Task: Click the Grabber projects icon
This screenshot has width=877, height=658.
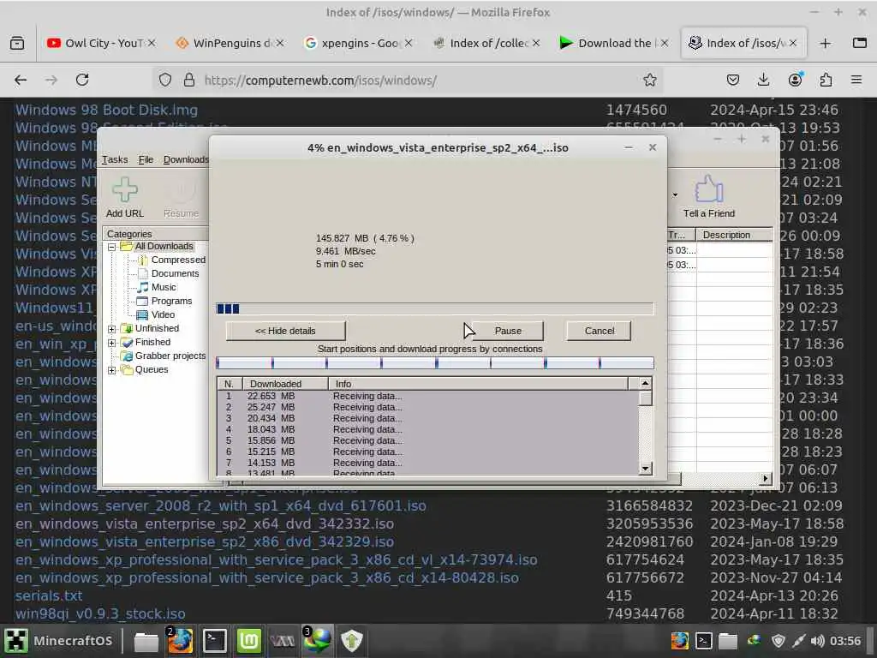Action: (127, 356)
